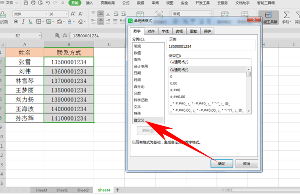Switch to the Sheet1 worksheet tab
The image size is (300, 195).
(62, 190)
